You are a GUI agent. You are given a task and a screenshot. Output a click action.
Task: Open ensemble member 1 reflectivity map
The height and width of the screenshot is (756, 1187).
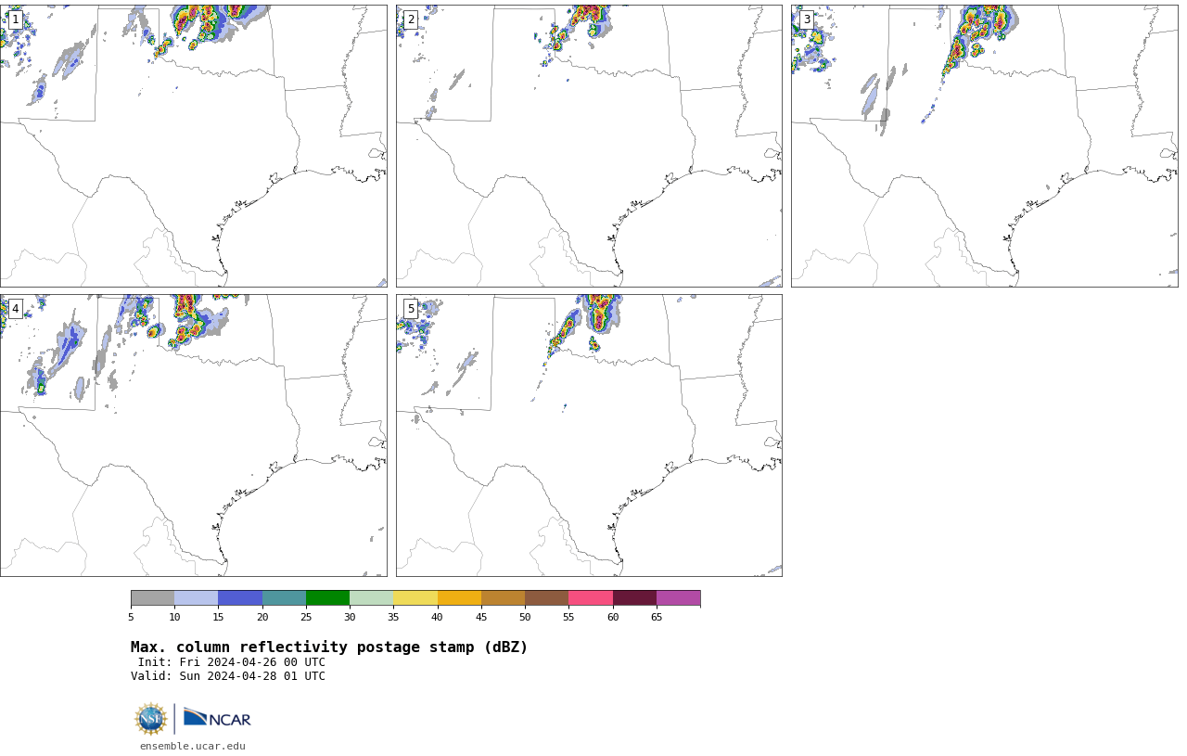[x=193, y=146]
